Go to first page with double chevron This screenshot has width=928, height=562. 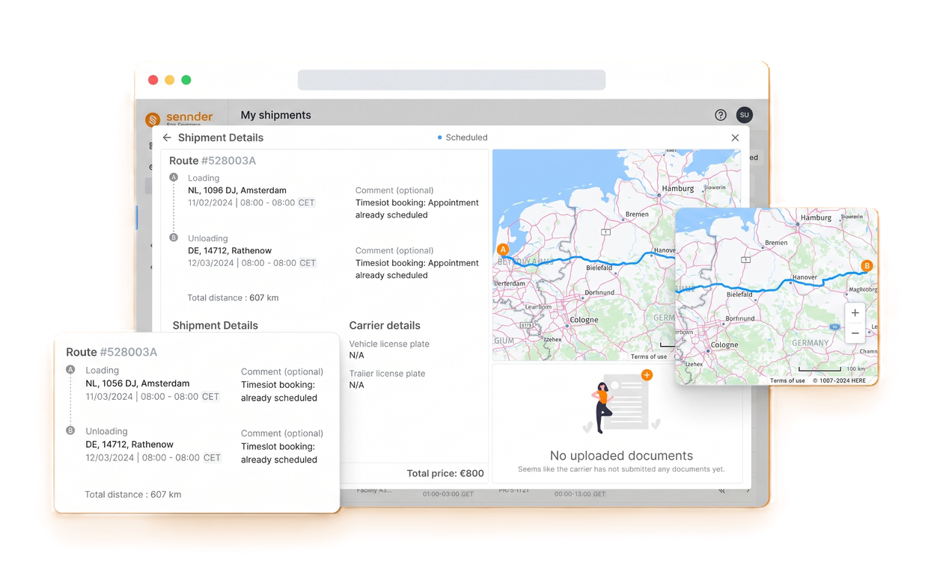721,491
